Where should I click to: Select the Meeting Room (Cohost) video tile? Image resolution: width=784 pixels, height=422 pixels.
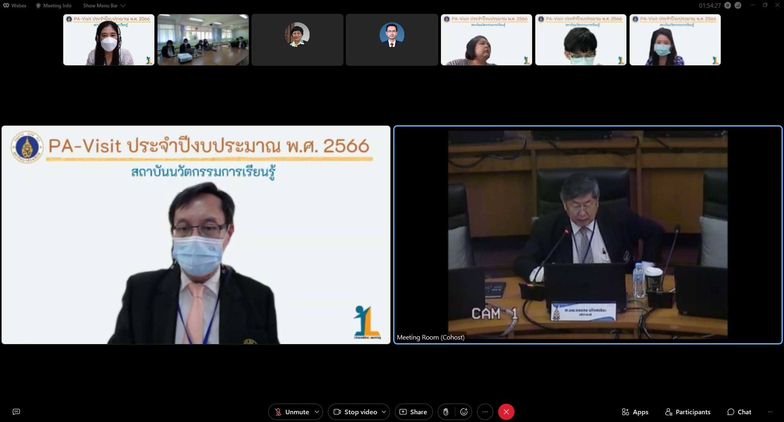(x=588, y=235)
